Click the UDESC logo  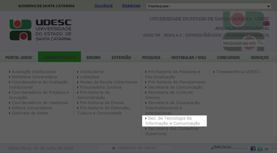pyautogui.click(x=40, y=30)
